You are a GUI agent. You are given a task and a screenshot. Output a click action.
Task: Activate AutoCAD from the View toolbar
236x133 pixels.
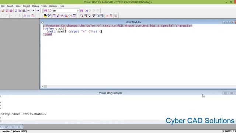tap(45, 16)
